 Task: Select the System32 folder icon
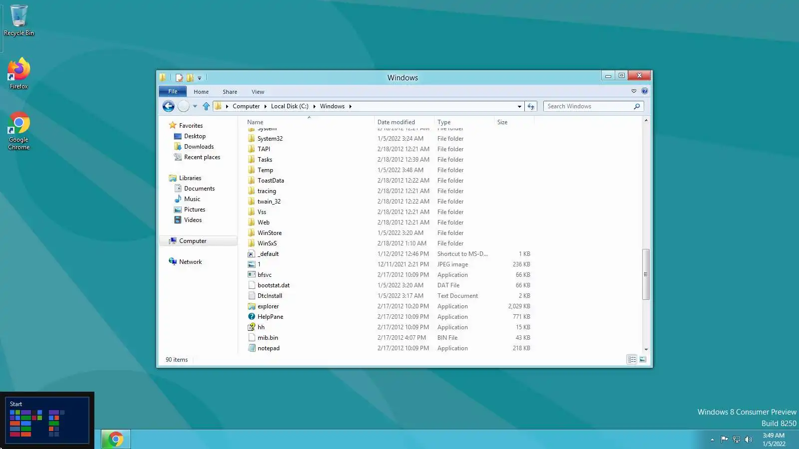(252, 139)
